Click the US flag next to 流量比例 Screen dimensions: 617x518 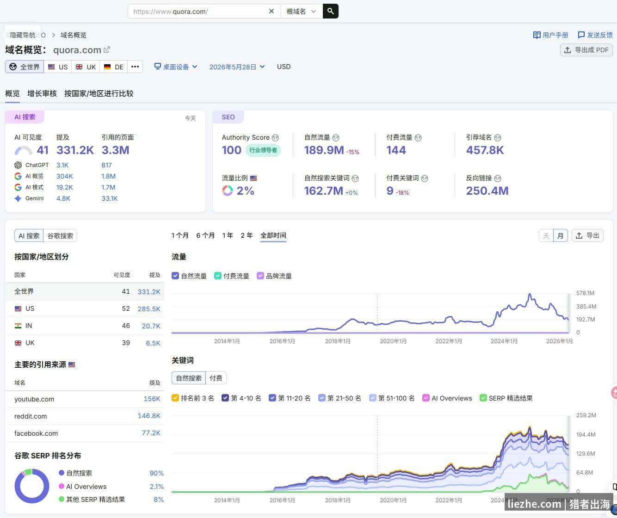(253, 178)
